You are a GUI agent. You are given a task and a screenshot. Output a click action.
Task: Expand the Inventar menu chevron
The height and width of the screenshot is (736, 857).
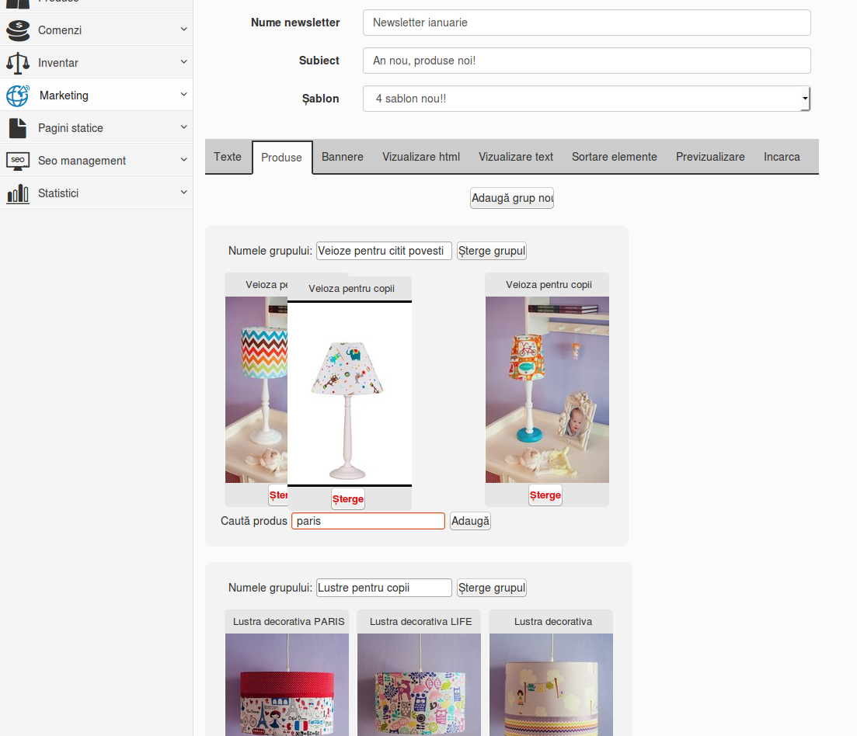pyautogui.click(x=183, y=61)
